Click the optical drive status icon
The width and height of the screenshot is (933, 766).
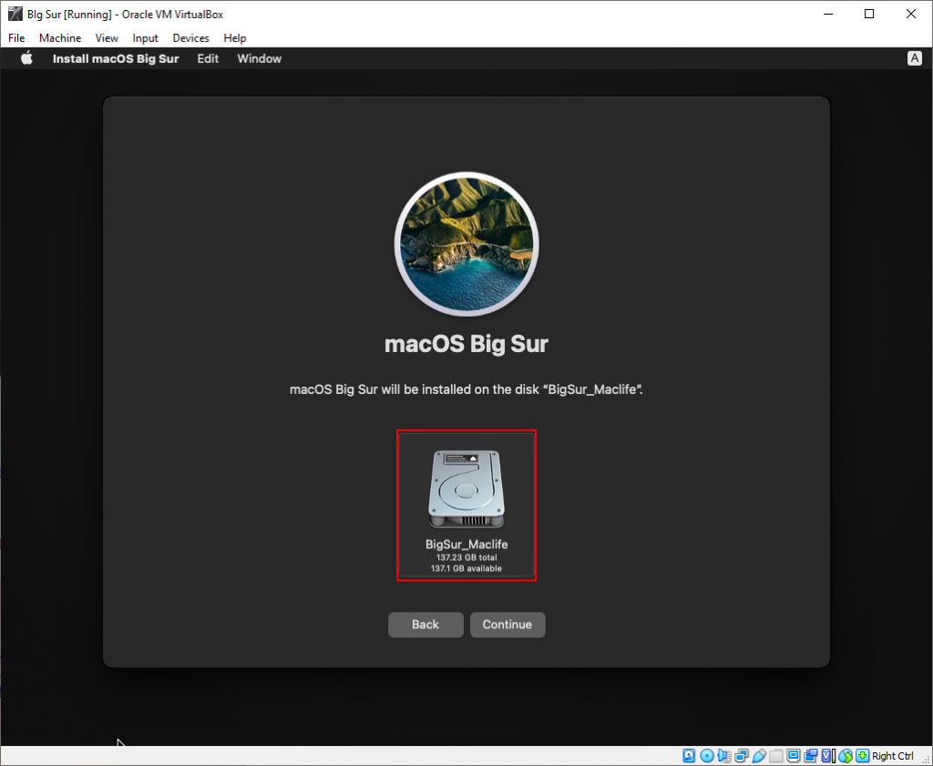pos(705,756)
